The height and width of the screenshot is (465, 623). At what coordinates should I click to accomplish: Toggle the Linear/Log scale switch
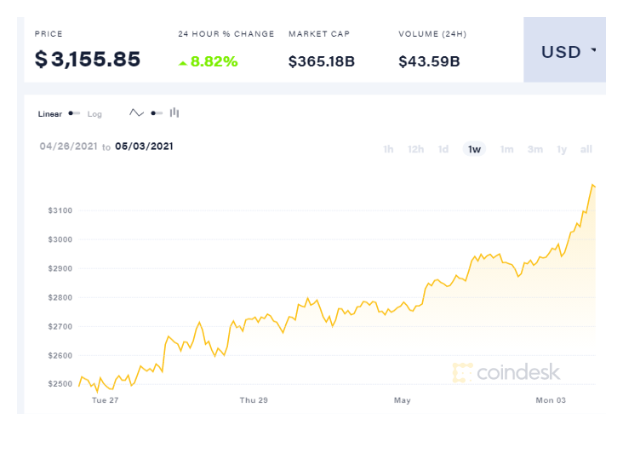tap(74, 113)
